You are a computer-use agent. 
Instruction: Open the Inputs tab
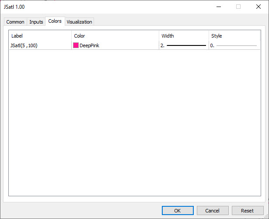(36, 22)
